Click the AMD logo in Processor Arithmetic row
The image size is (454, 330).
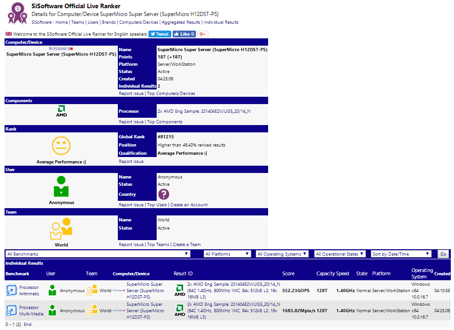(x=179, y=290)
